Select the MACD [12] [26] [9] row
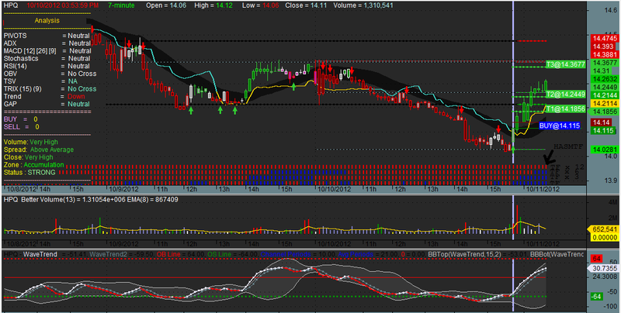The width and height of the screenshot is (621, 313). [47, 50]
